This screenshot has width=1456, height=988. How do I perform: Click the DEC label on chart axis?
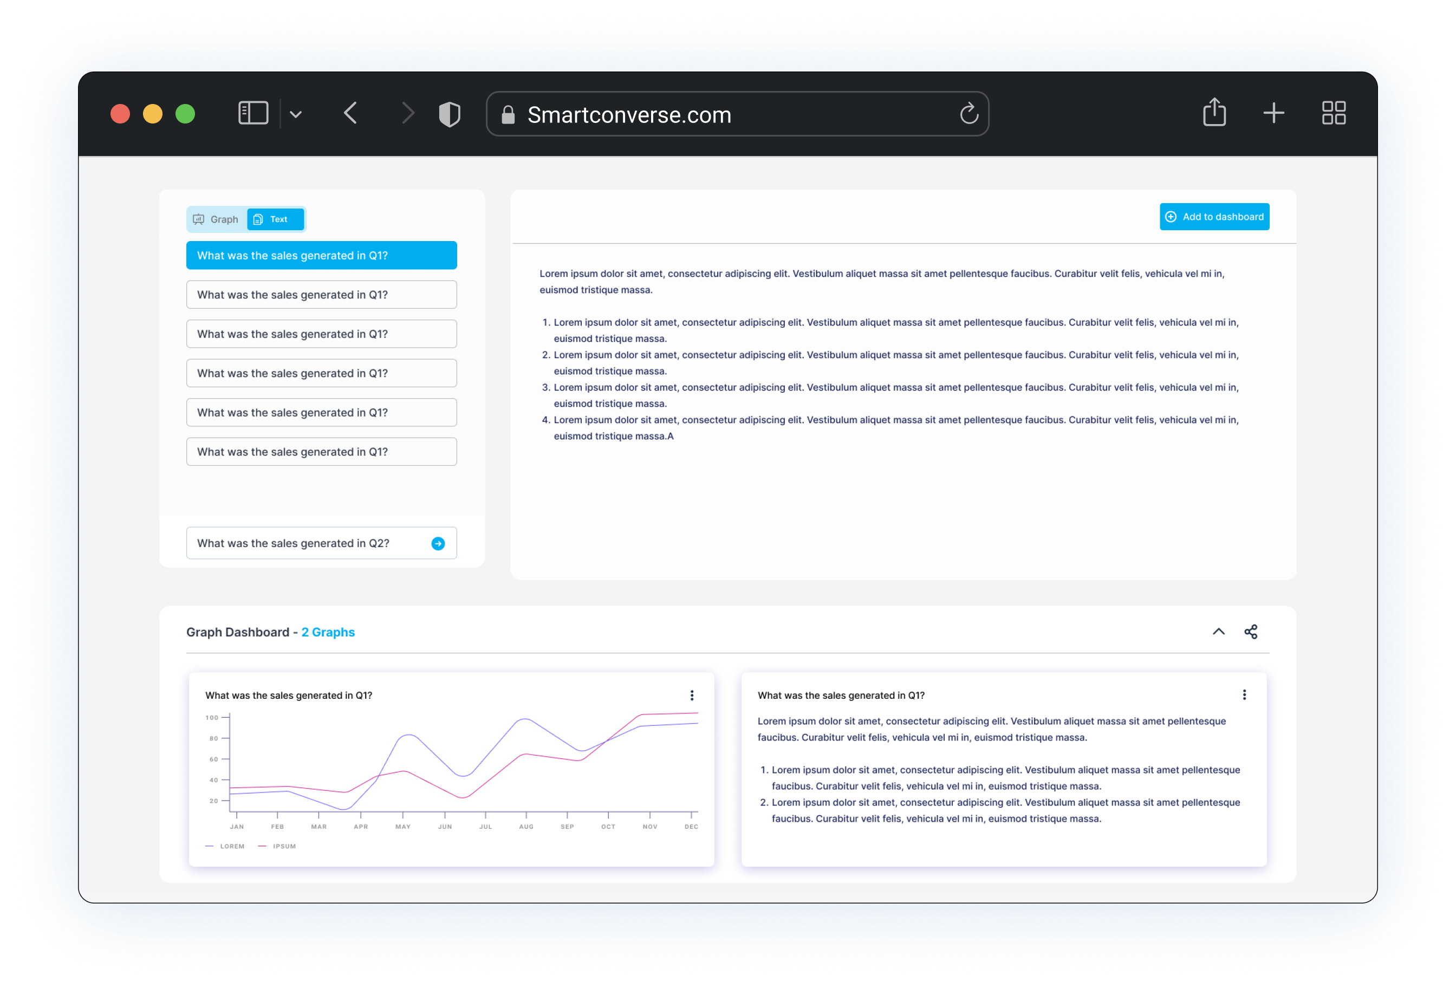[x=691, y=827]
